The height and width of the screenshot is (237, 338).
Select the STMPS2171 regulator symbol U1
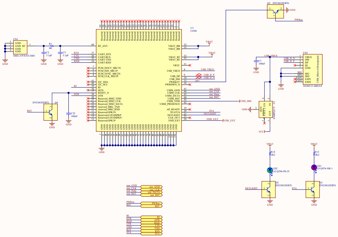click(x=266, y=109)
